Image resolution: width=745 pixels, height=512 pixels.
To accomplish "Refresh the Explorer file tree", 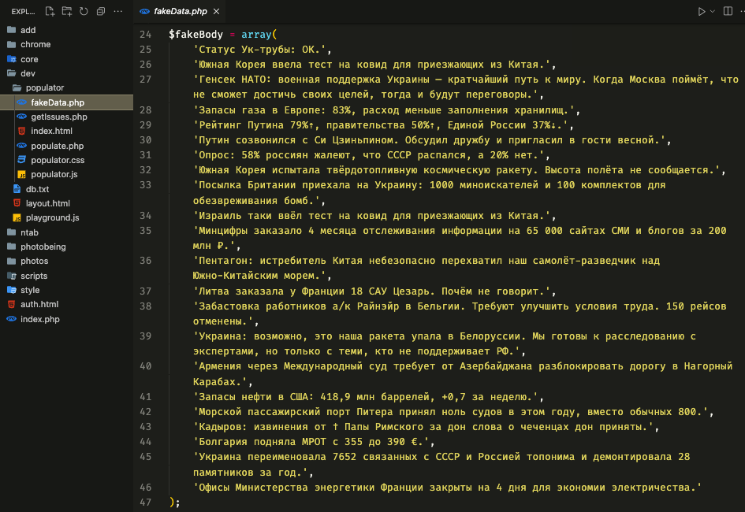I will click(x=84, y=11).
